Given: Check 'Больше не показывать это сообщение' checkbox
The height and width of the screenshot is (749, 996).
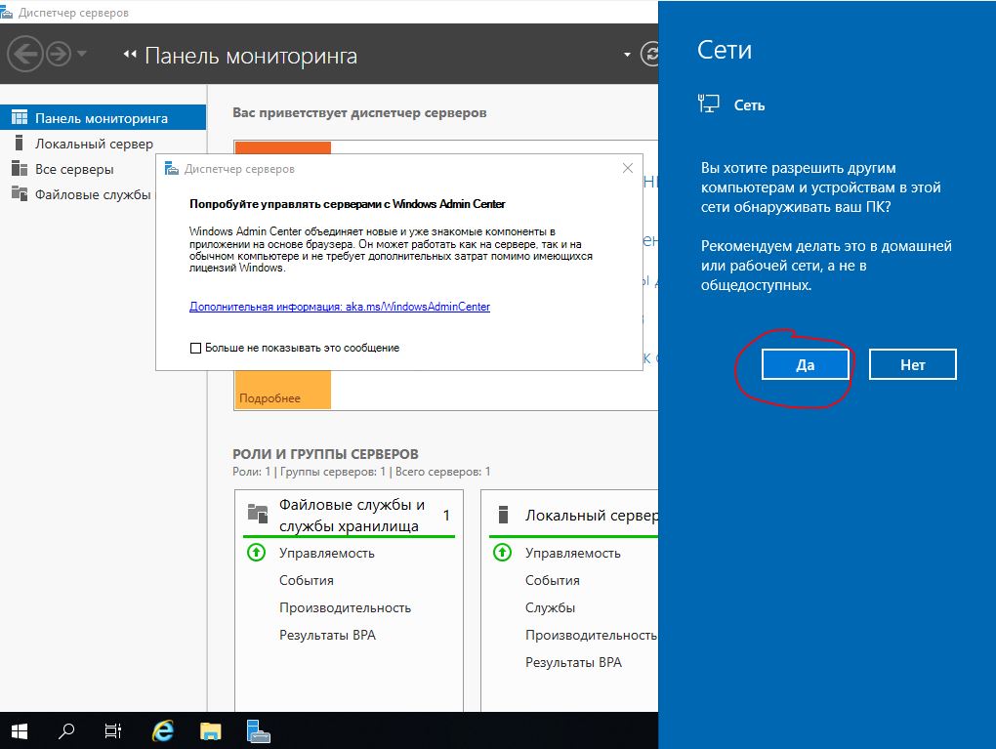Looking at the screenshot, I should point(195,348).
